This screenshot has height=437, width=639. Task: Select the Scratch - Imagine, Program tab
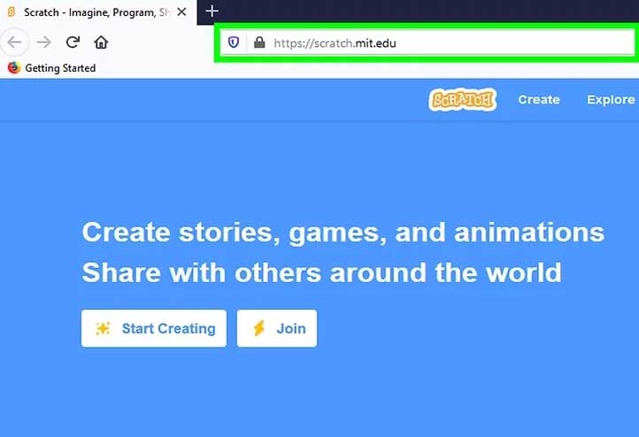coord(98,12)
